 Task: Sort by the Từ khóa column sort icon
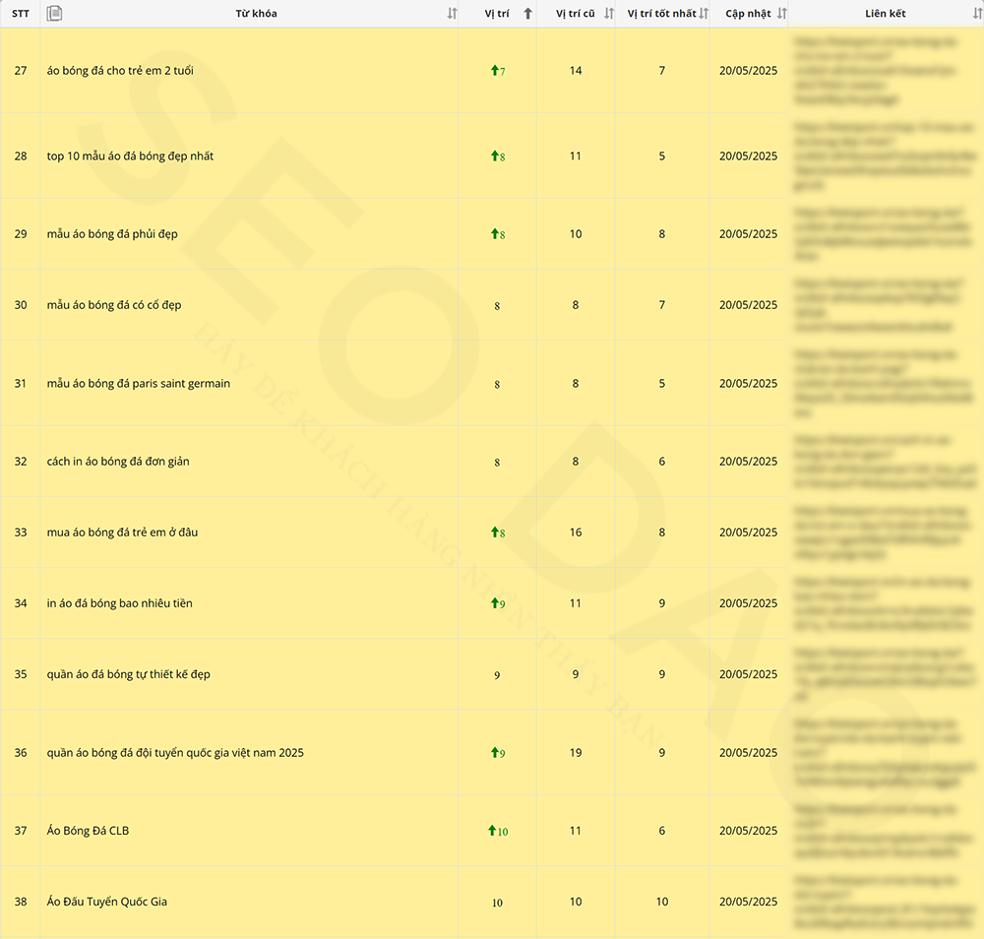452,14
